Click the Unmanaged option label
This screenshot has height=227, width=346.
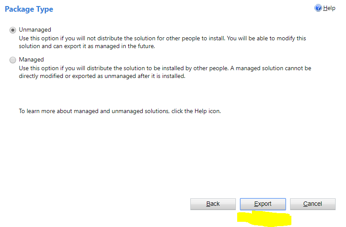tap(35, 29)
